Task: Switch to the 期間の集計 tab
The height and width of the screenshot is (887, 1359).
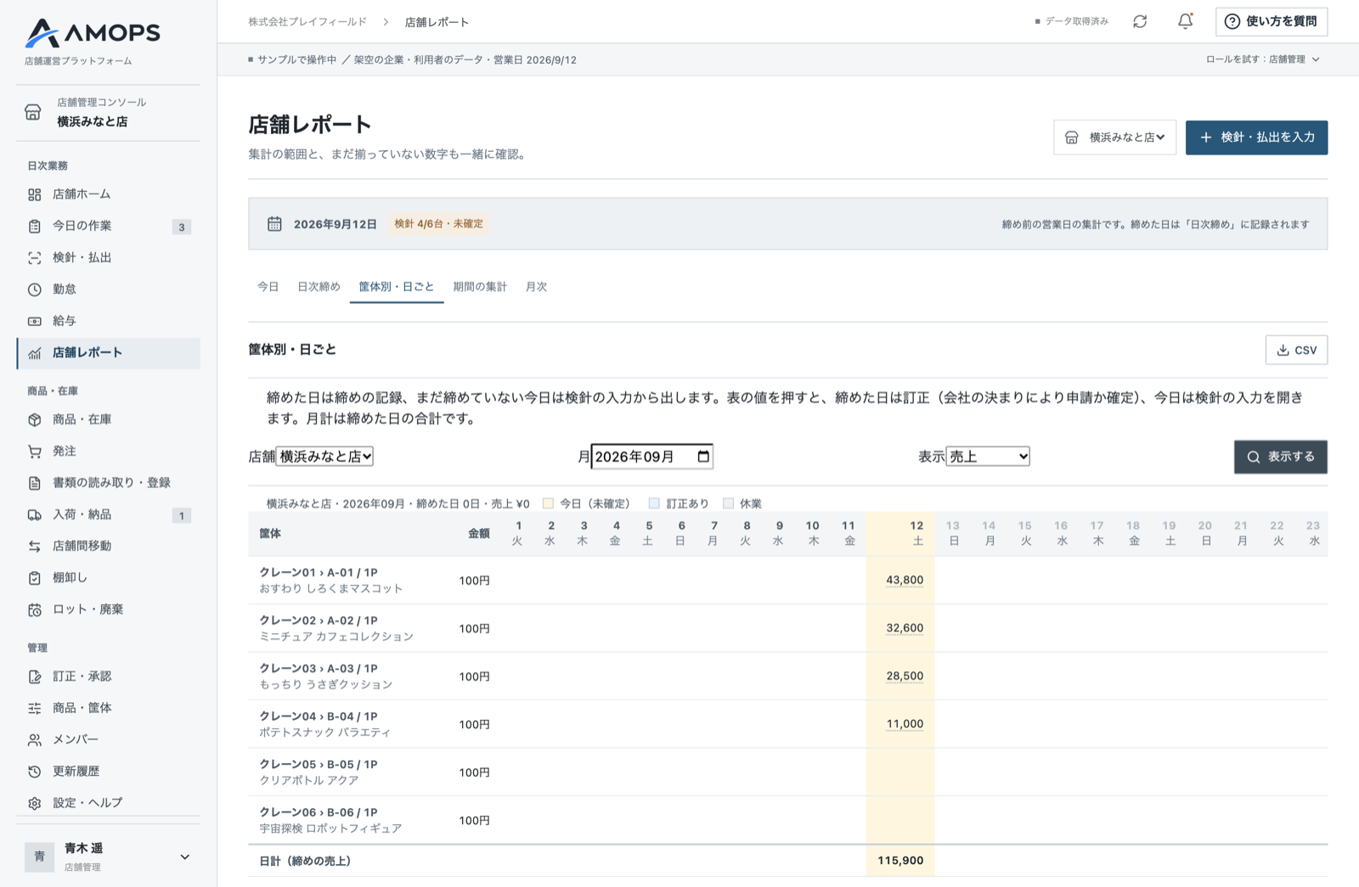Action: (x=480, y=287)
